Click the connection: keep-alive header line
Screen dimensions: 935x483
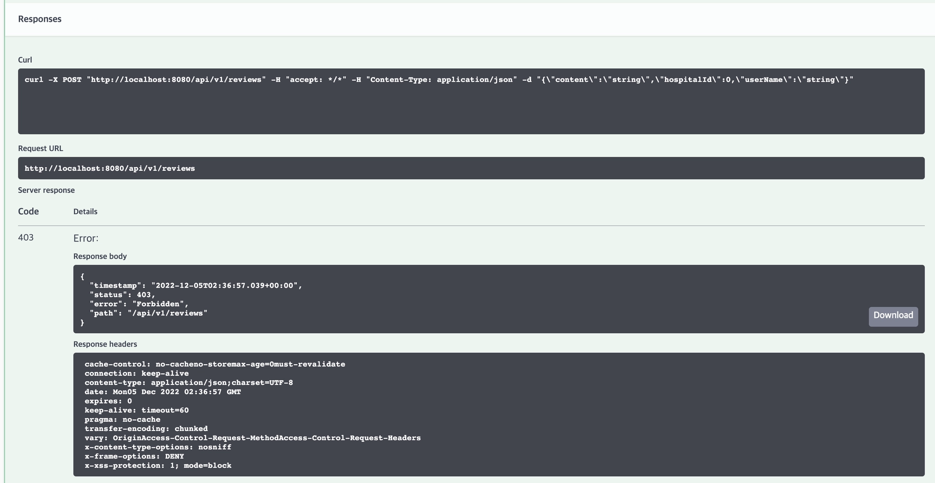[x=137, y=373]
